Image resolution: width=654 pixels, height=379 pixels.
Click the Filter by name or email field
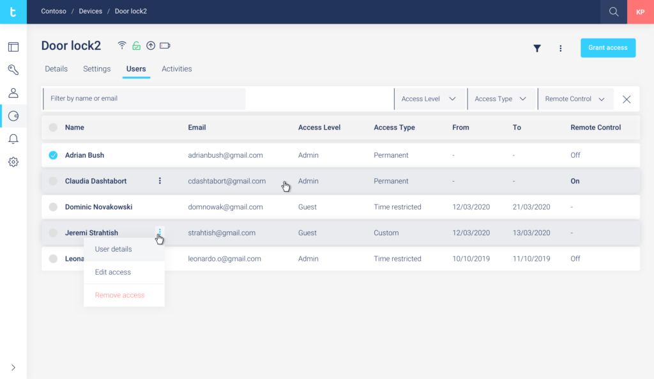[x=144, y=99]
